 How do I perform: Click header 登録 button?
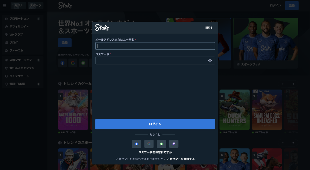pos(292,5)
